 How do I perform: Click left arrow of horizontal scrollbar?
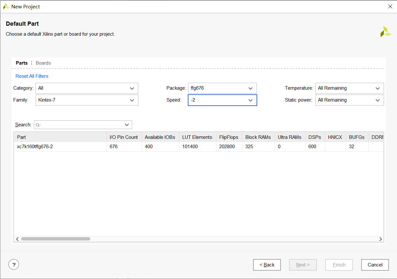pos(17,239)
